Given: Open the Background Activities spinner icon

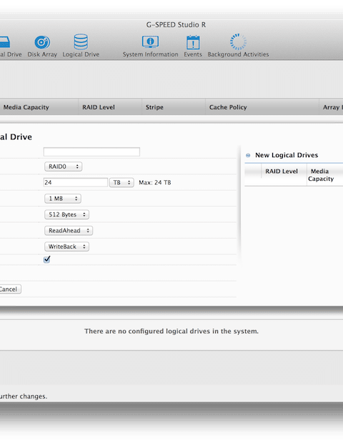Looking at the screenshot, I should tap(238, 42).
